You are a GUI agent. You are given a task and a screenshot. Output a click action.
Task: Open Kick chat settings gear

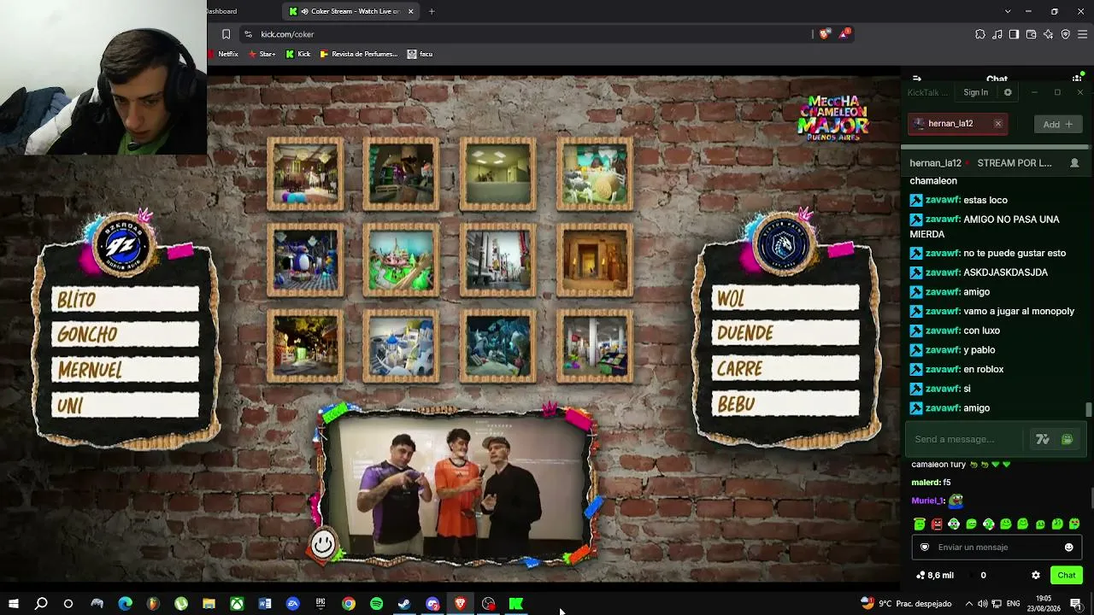1036,576
